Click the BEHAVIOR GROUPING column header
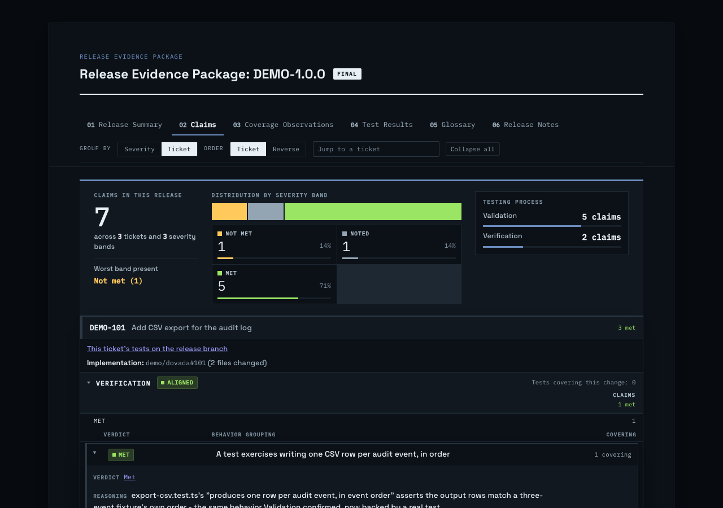The height and width of the screenshot is (508, 723). [x=243, y=435]
